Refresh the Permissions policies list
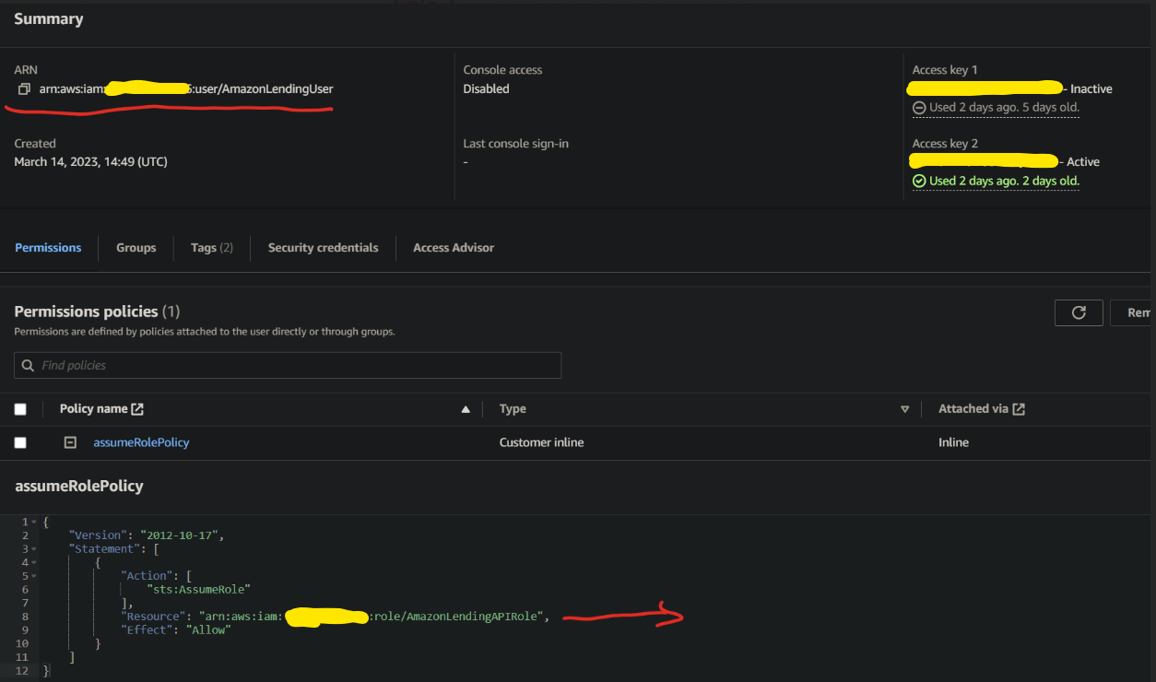 point(1078,312)
